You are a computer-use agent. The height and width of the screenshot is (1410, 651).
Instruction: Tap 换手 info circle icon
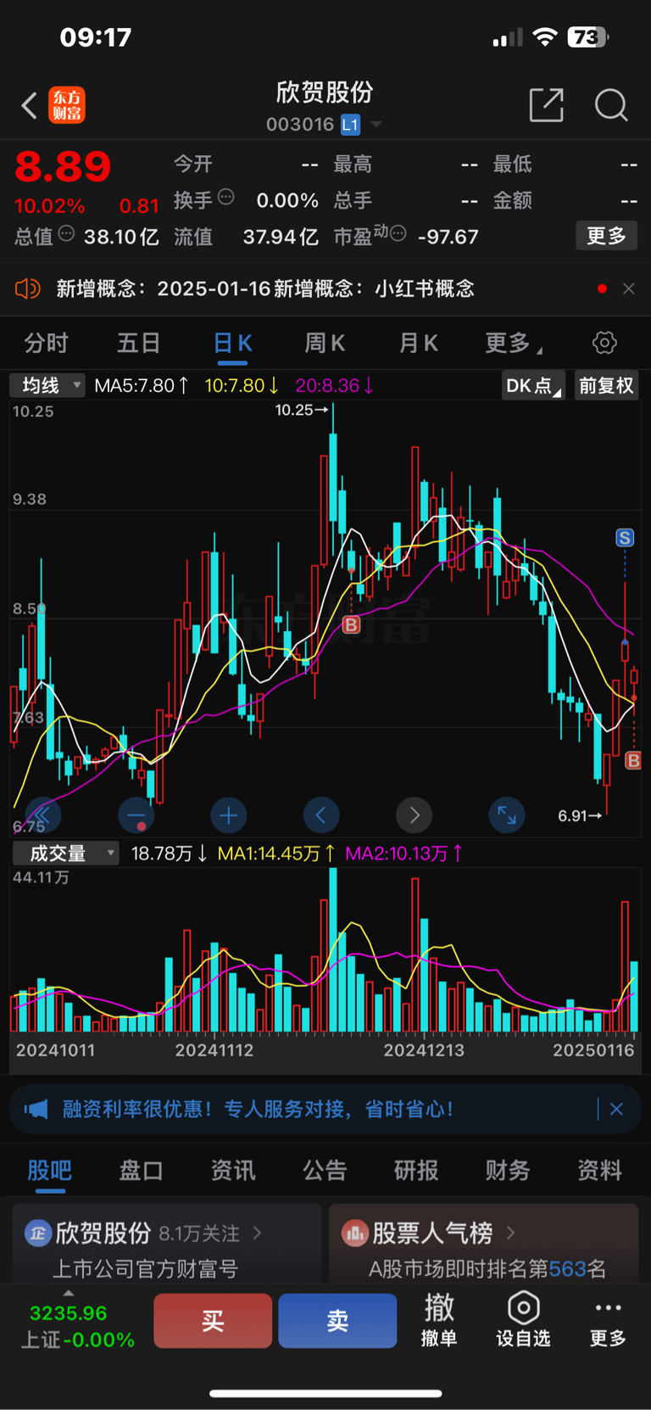tap(225, 197)
